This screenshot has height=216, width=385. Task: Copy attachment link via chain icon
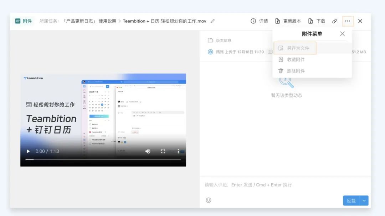click(x=335, y=21)
